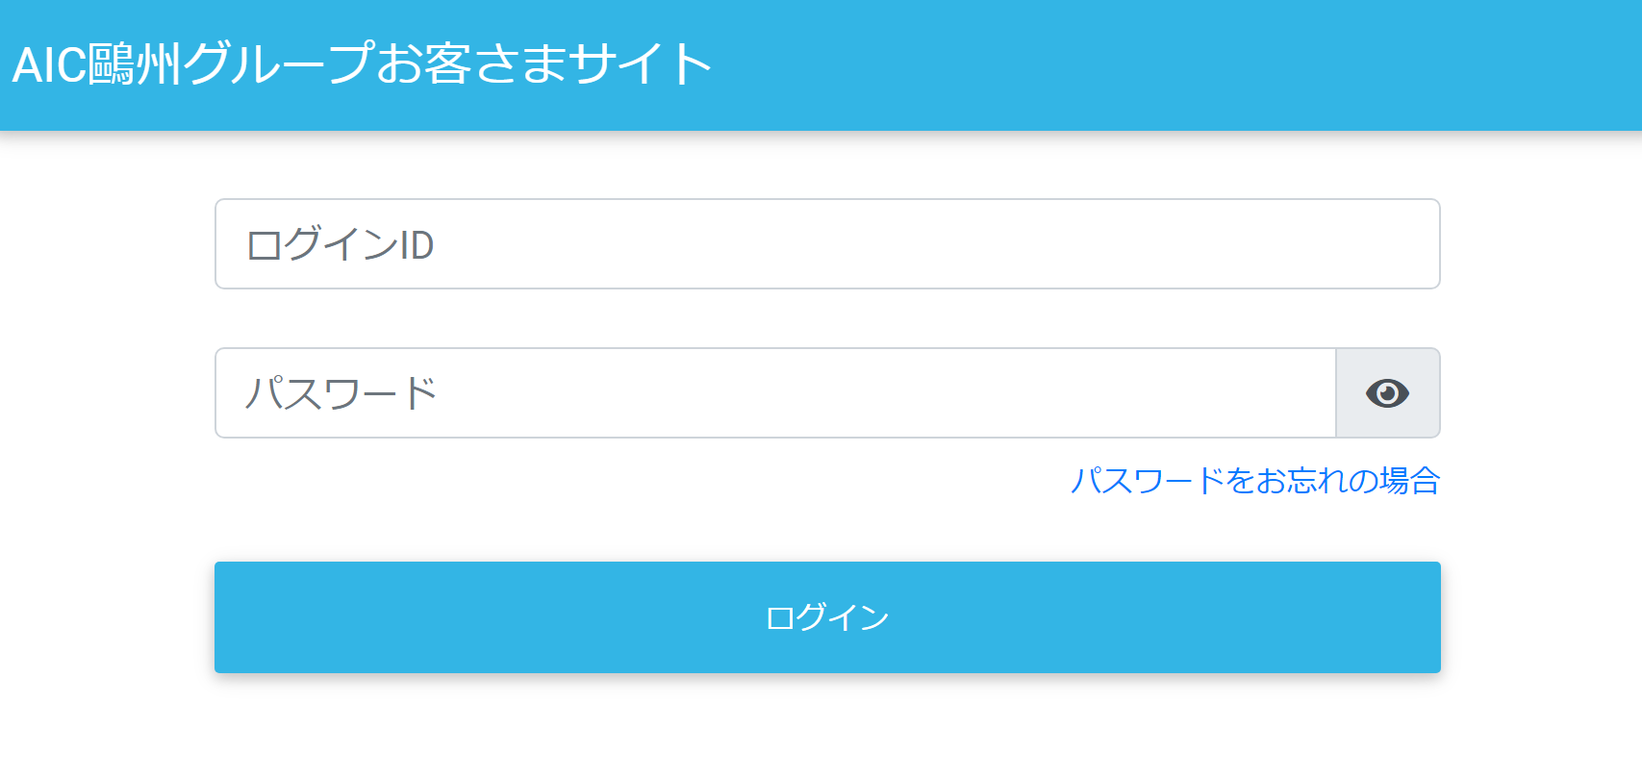Focus the パスワード input field

point(774,393)
